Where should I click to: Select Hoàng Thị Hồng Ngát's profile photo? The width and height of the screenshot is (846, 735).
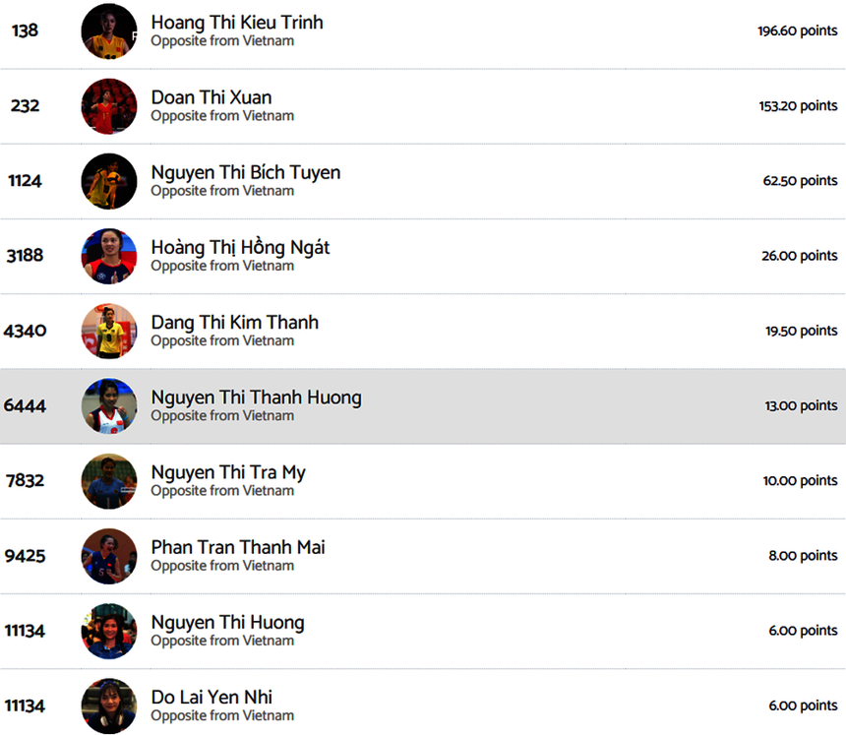click(109, 256)
